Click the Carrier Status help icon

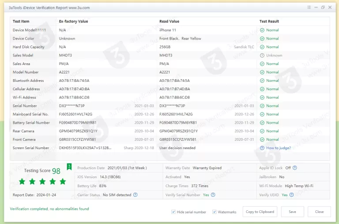(x=136, y=195)
